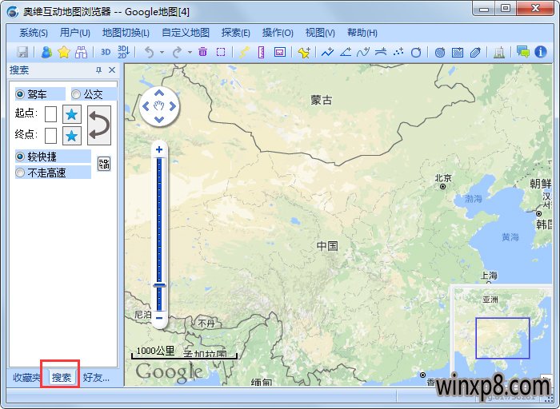
Task: Open the 地图切换(L) menu
Action: click(x=126, y=33)
